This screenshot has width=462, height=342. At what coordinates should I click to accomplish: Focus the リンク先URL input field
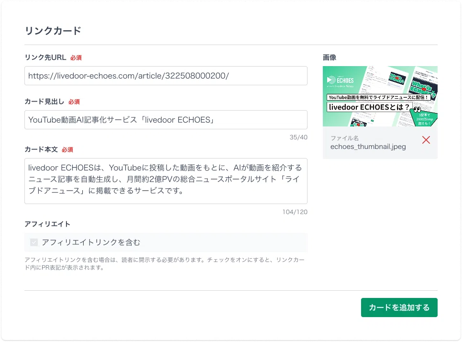[x=166, y=76]
